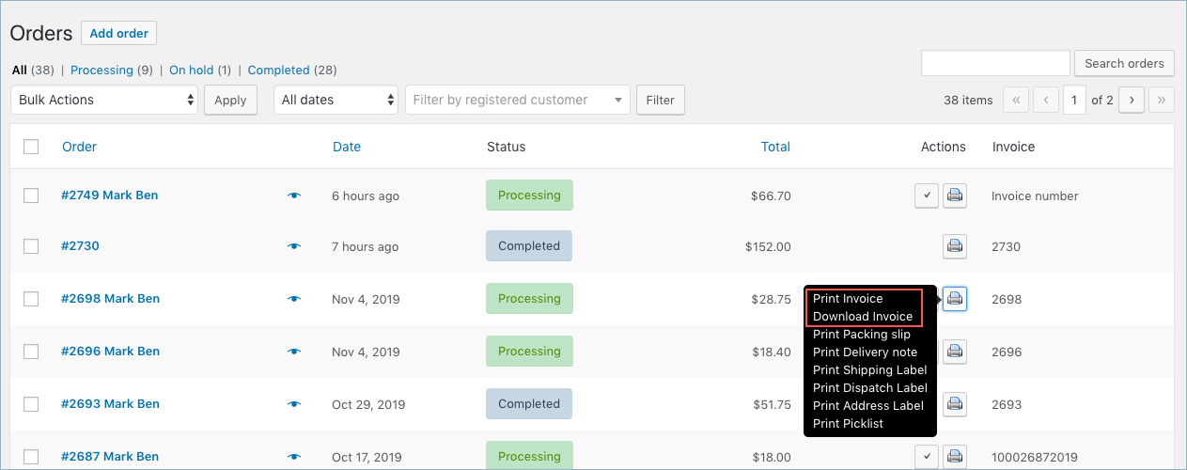This screenshot has height=470, width=1187.
Task: Choose Print Picklist from the menu
Action: point(849,424)
